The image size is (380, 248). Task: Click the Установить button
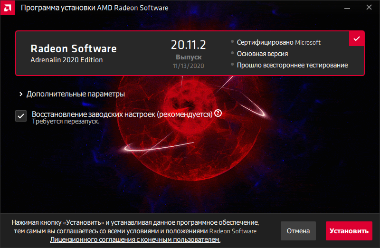[x=349, y=231]
